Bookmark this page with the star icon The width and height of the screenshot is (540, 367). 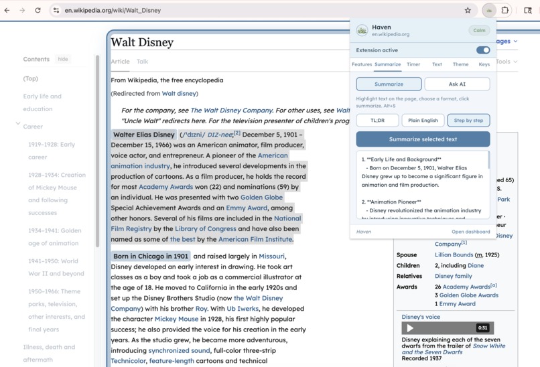click(x=468, y=10)
